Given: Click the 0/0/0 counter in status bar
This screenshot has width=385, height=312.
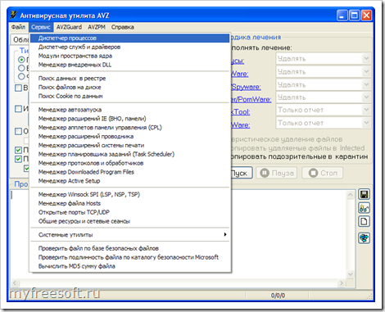Looking at the screenshot, I should pos(278,296).
